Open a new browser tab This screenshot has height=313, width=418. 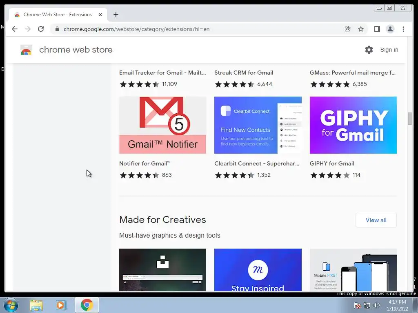[116, 15]
